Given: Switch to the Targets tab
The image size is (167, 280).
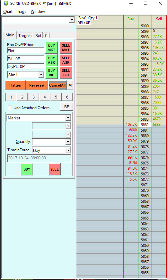Looking at the screenshot, I should click(x=25, y=35).
